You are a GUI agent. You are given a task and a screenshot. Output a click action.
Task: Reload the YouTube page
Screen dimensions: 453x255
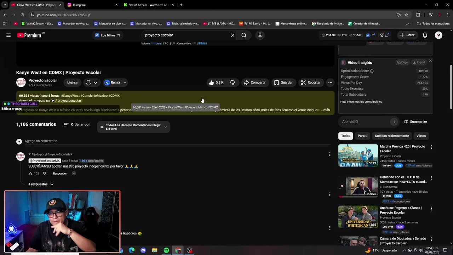pos(22,15)
